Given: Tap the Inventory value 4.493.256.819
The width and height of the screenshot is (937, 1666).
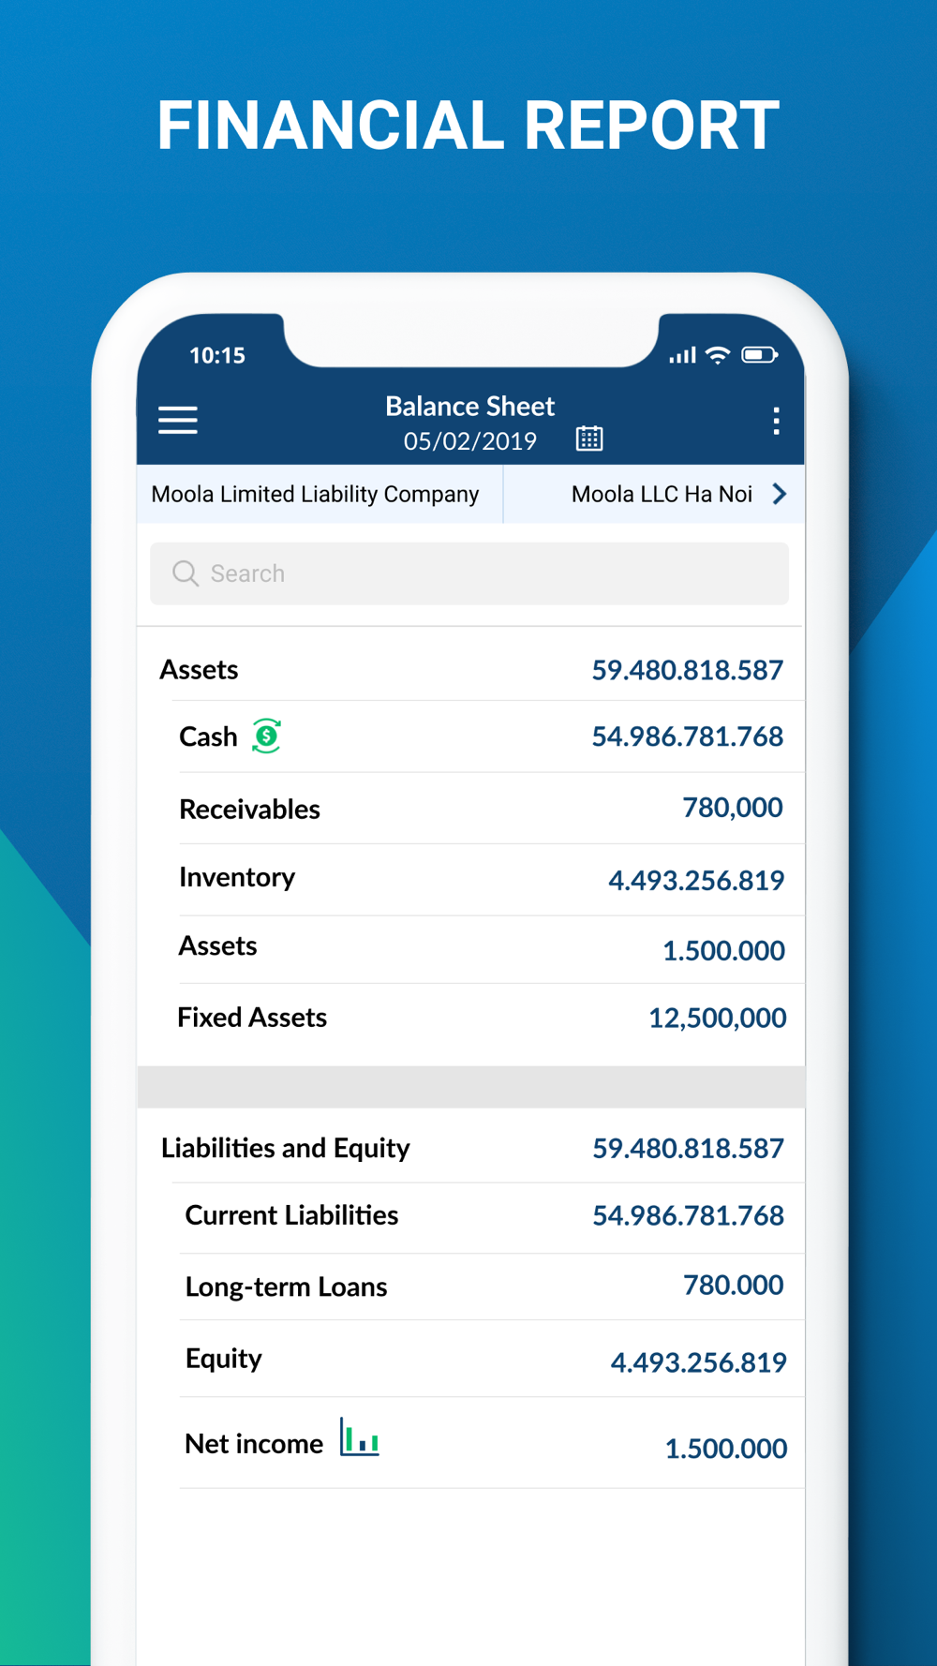Looking at the screenshot, I should (x=696, y=880).
